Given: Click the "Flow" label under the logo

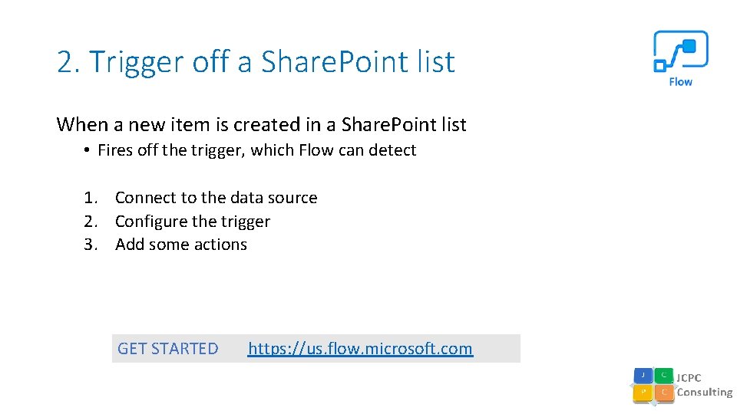Looking at the screenshot, I should tap(680, 81).
